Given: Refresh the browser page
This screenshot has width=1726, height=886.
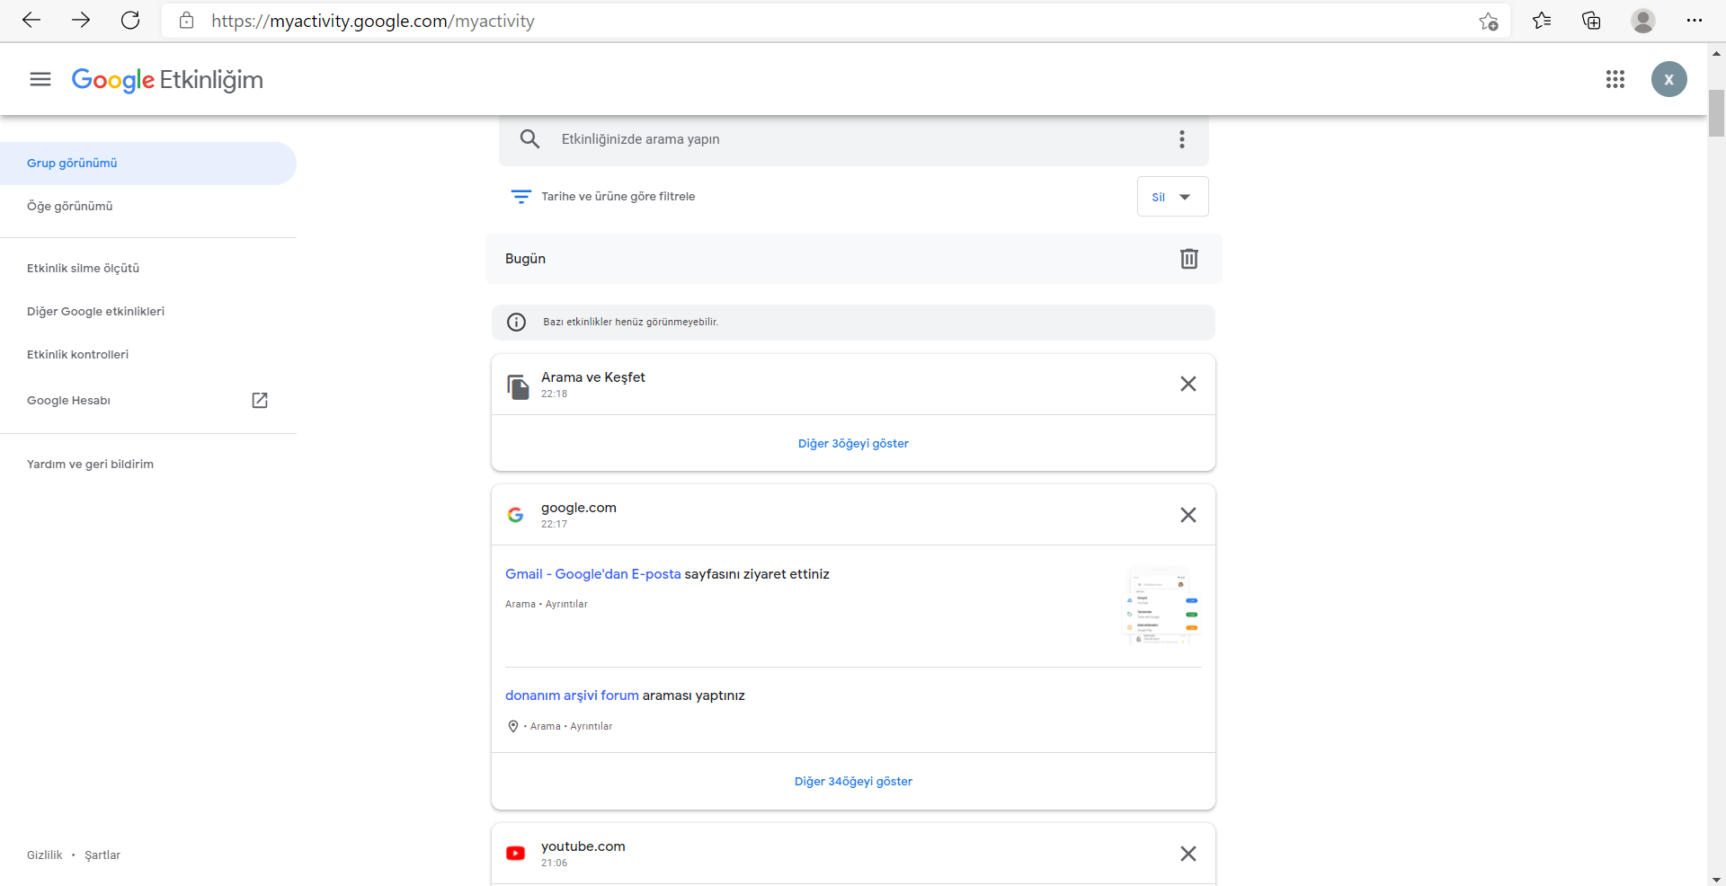Looking at the screenshot, I should [x=130, y=21].
